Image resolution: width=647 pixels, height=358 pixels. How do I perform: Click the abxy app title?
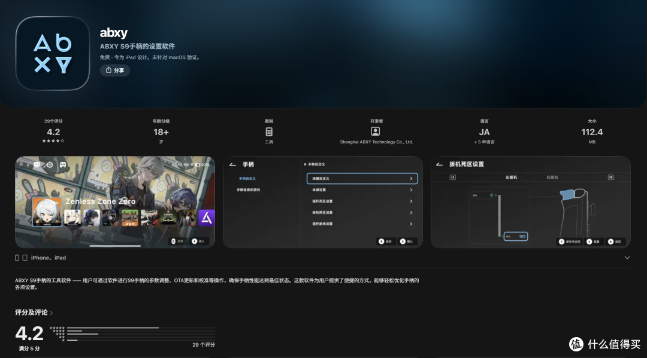113,32
